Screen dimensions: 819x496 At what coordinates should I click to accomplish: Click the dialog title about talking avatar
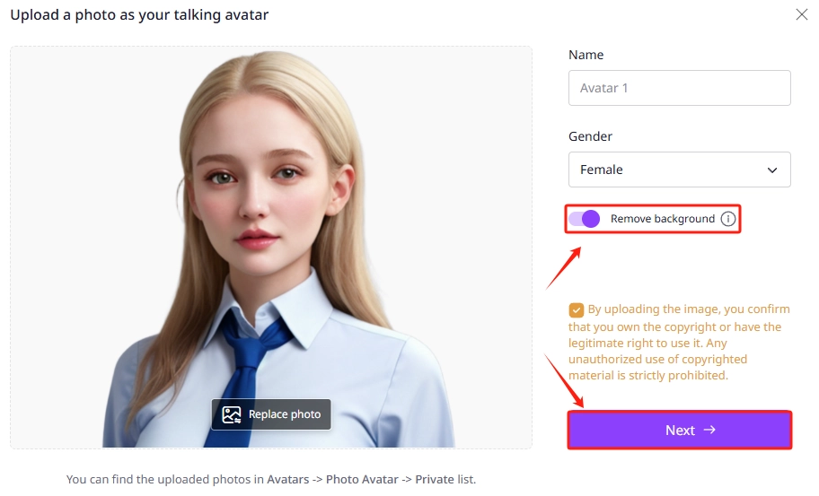pyautogui.click(x=139, y=15)
